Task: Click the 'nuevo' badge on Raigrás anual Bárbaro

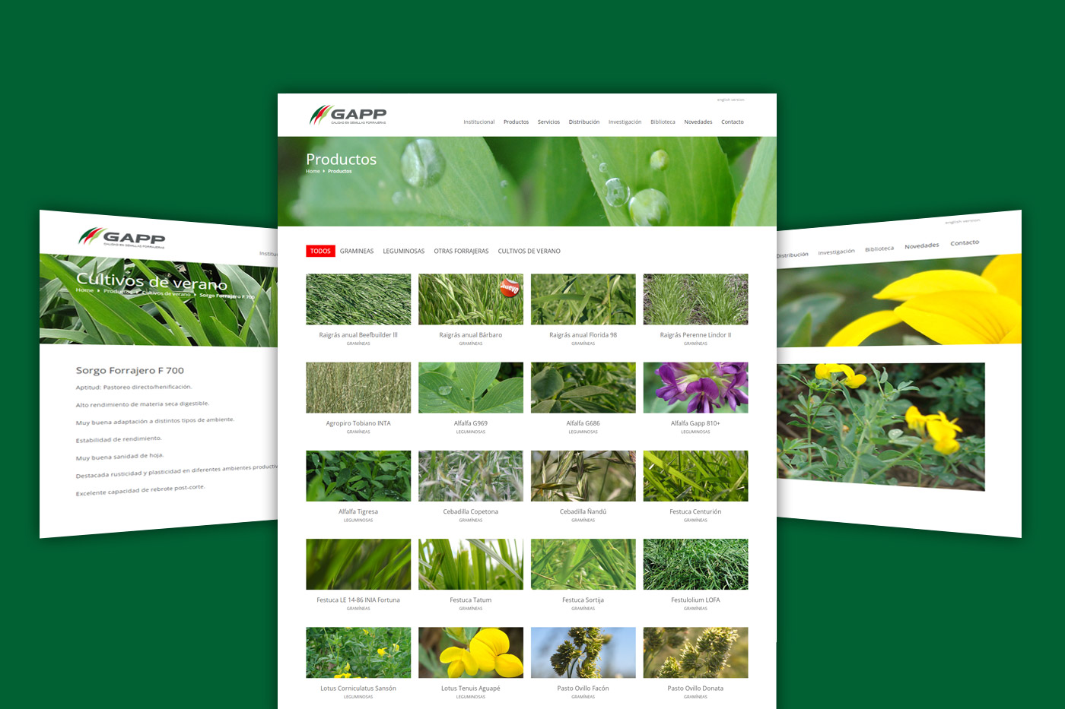Action: pyautogui.click(x=509, y=288)
